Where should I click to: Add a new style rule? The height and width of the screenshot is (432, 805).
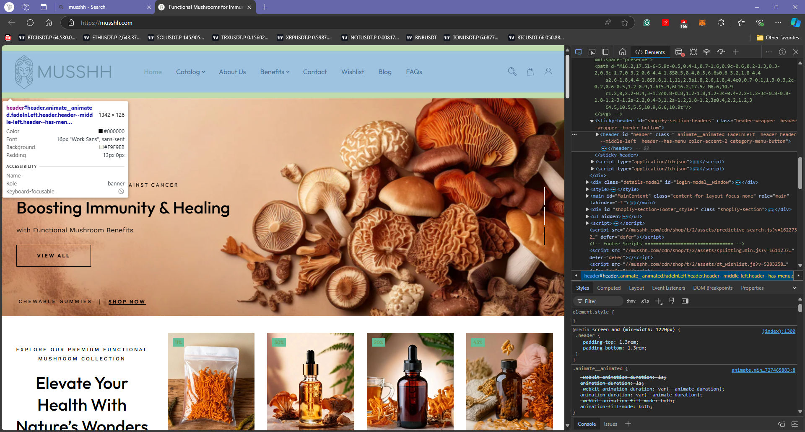tap(659, 301)
